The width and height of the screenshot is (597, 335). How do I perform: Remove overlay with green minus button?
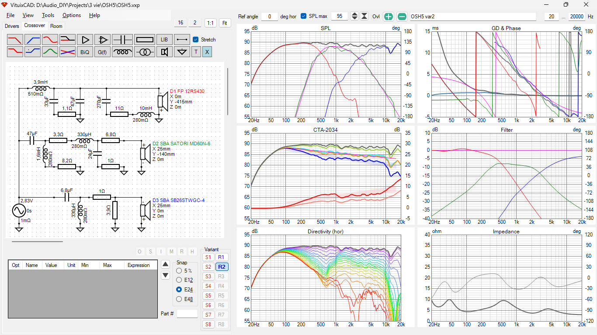(x=402, y=17)
